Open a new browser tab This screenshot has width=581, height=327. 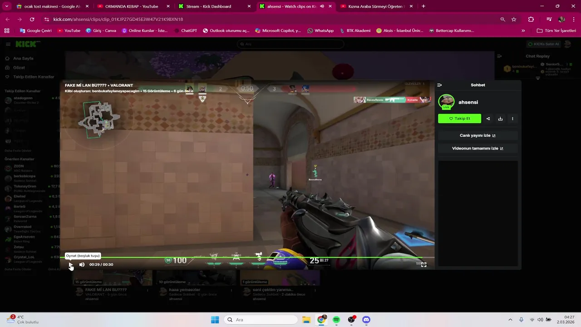click(423, 6)
